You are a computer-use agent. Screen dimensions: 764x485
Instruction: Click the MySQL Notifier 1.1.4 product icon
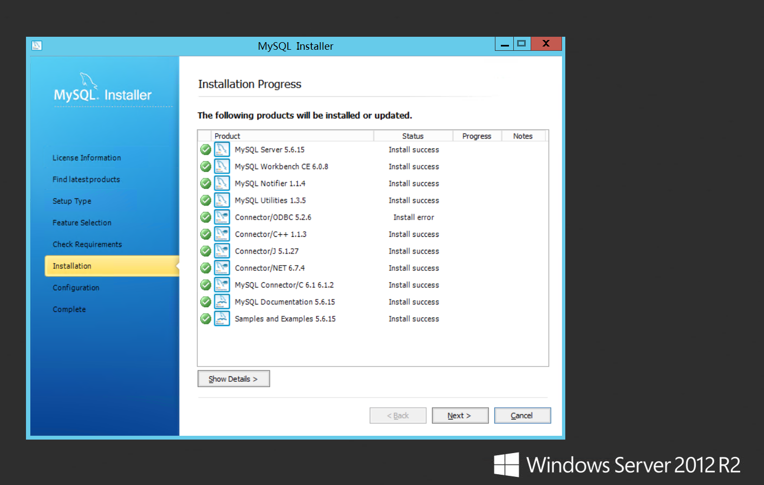222,183
